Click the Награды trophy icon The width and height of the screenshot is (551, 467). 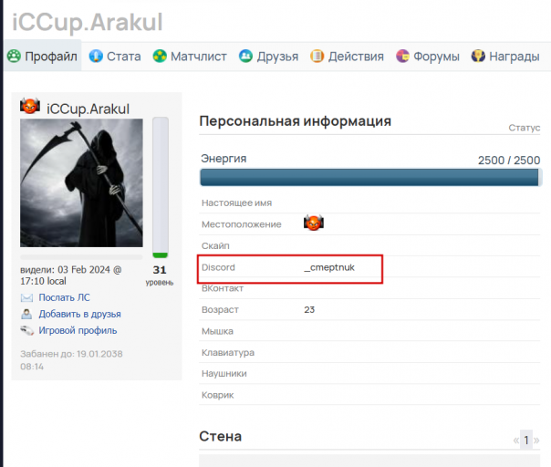[478, 56]
